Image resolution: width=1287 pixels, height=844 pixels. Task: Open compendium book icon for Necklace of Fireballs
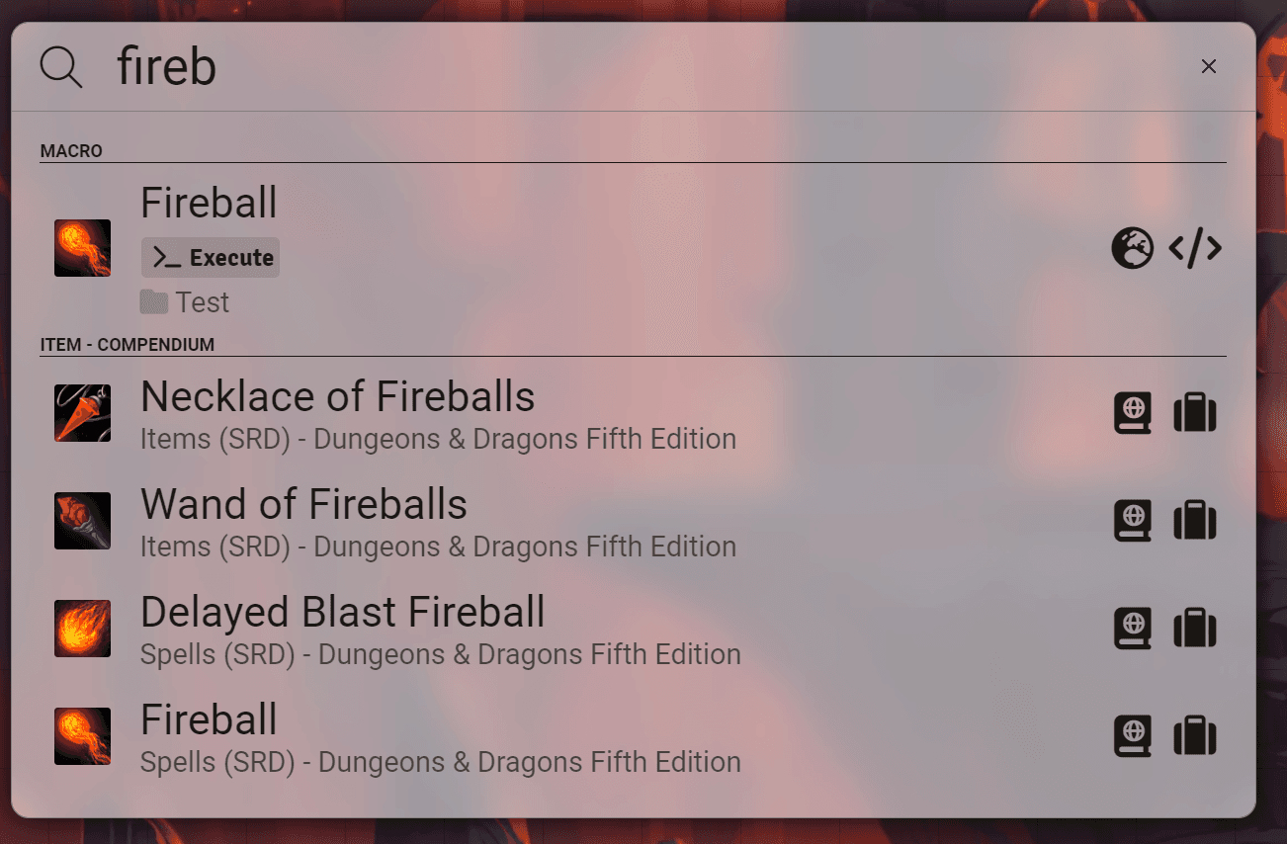(x=1133, y=413)
